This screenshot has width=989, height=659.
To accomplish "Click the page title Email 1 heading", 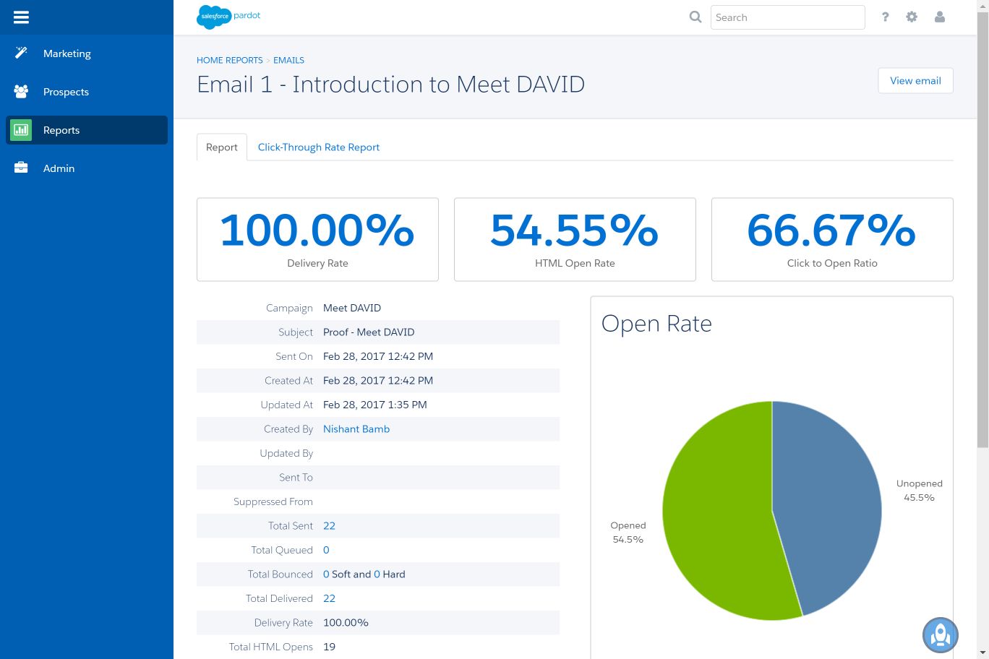I will tap(390, 85).
